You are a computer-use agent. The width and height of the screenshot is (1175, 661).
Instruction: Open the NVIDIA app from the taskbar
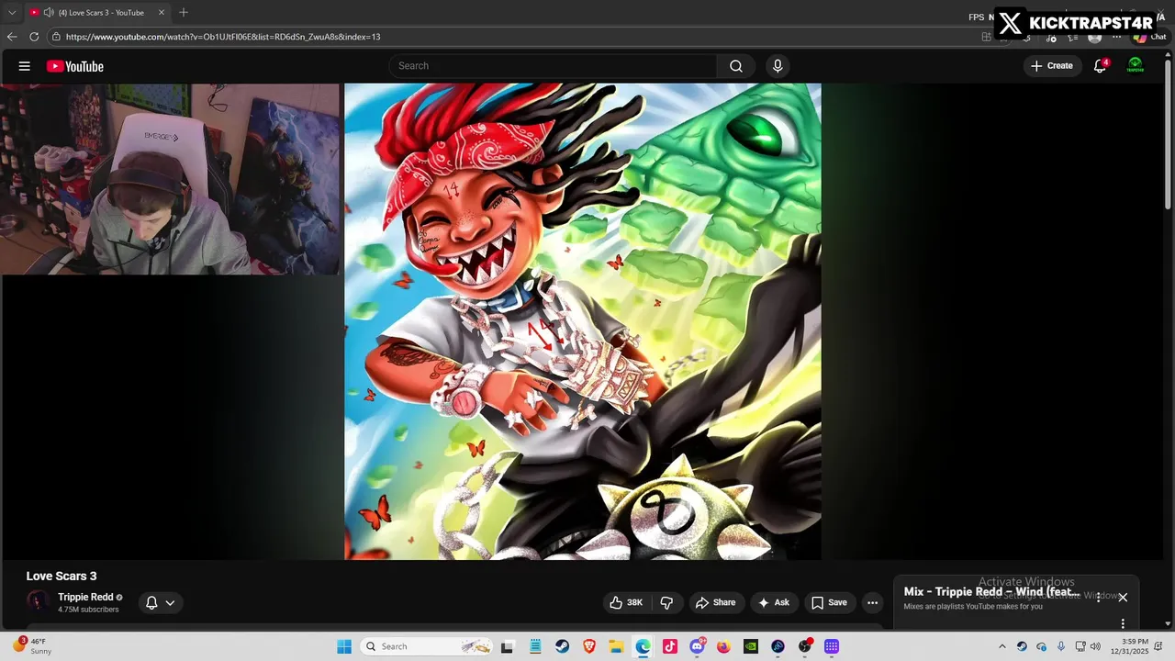pos(751,646)
